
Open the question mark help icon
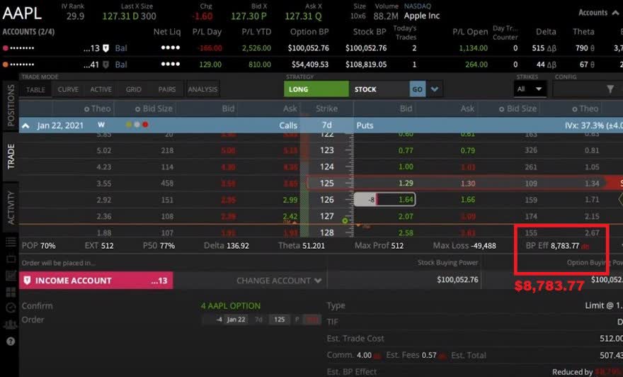[x=11, y=341]
